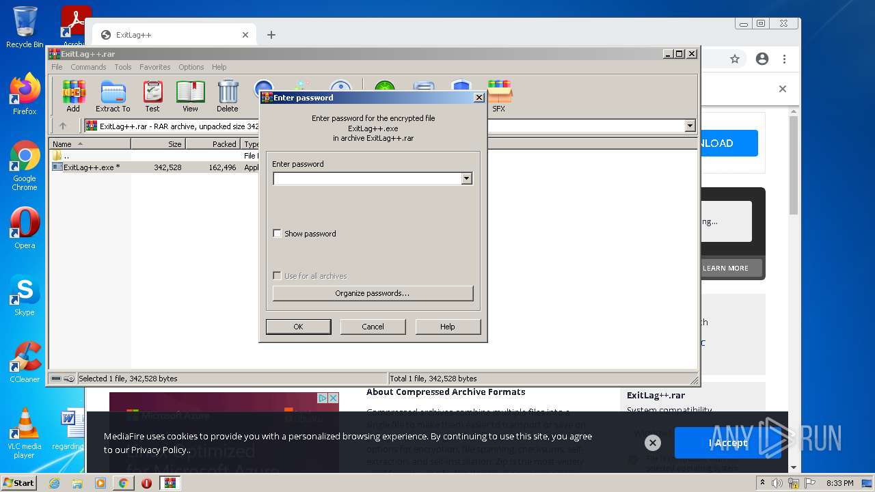The image size is (875, 492).
Task: Click the up-one-level arrow in WinRAR
Action: (63, 126)
